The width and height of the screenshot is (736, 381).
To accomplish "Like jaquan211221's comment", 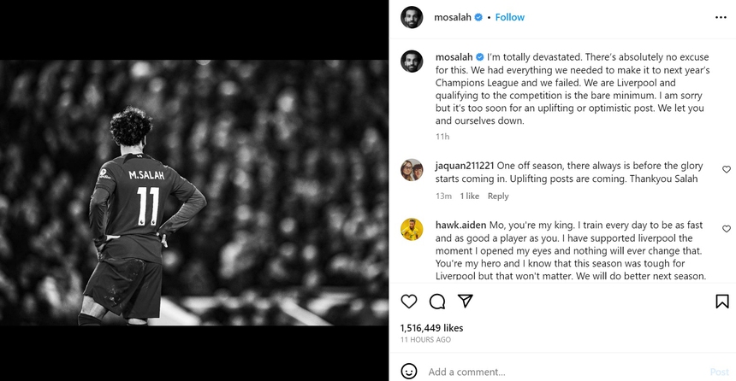I will coord(727,170).
